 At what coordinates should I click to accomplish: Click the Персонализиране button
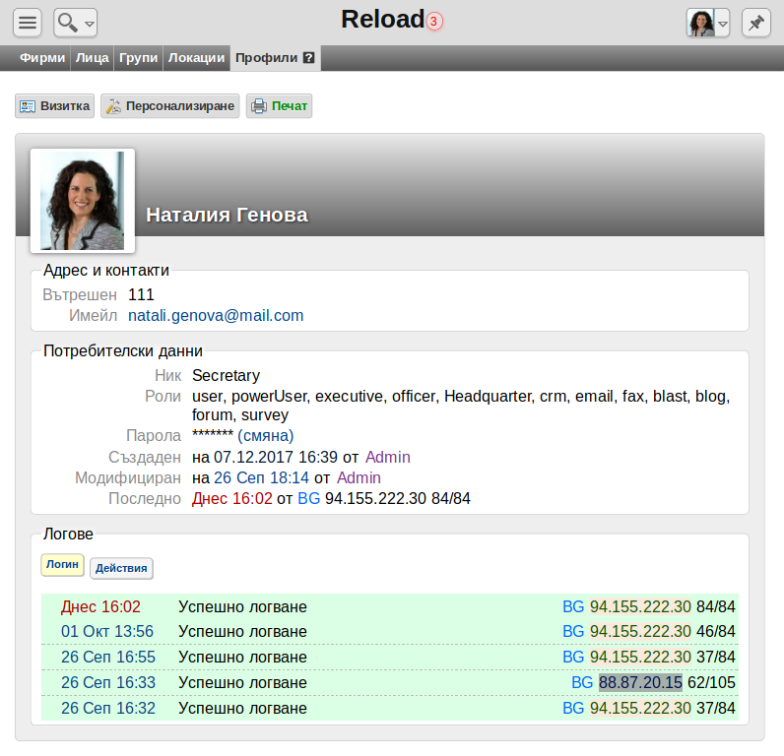tap(170, 106)
